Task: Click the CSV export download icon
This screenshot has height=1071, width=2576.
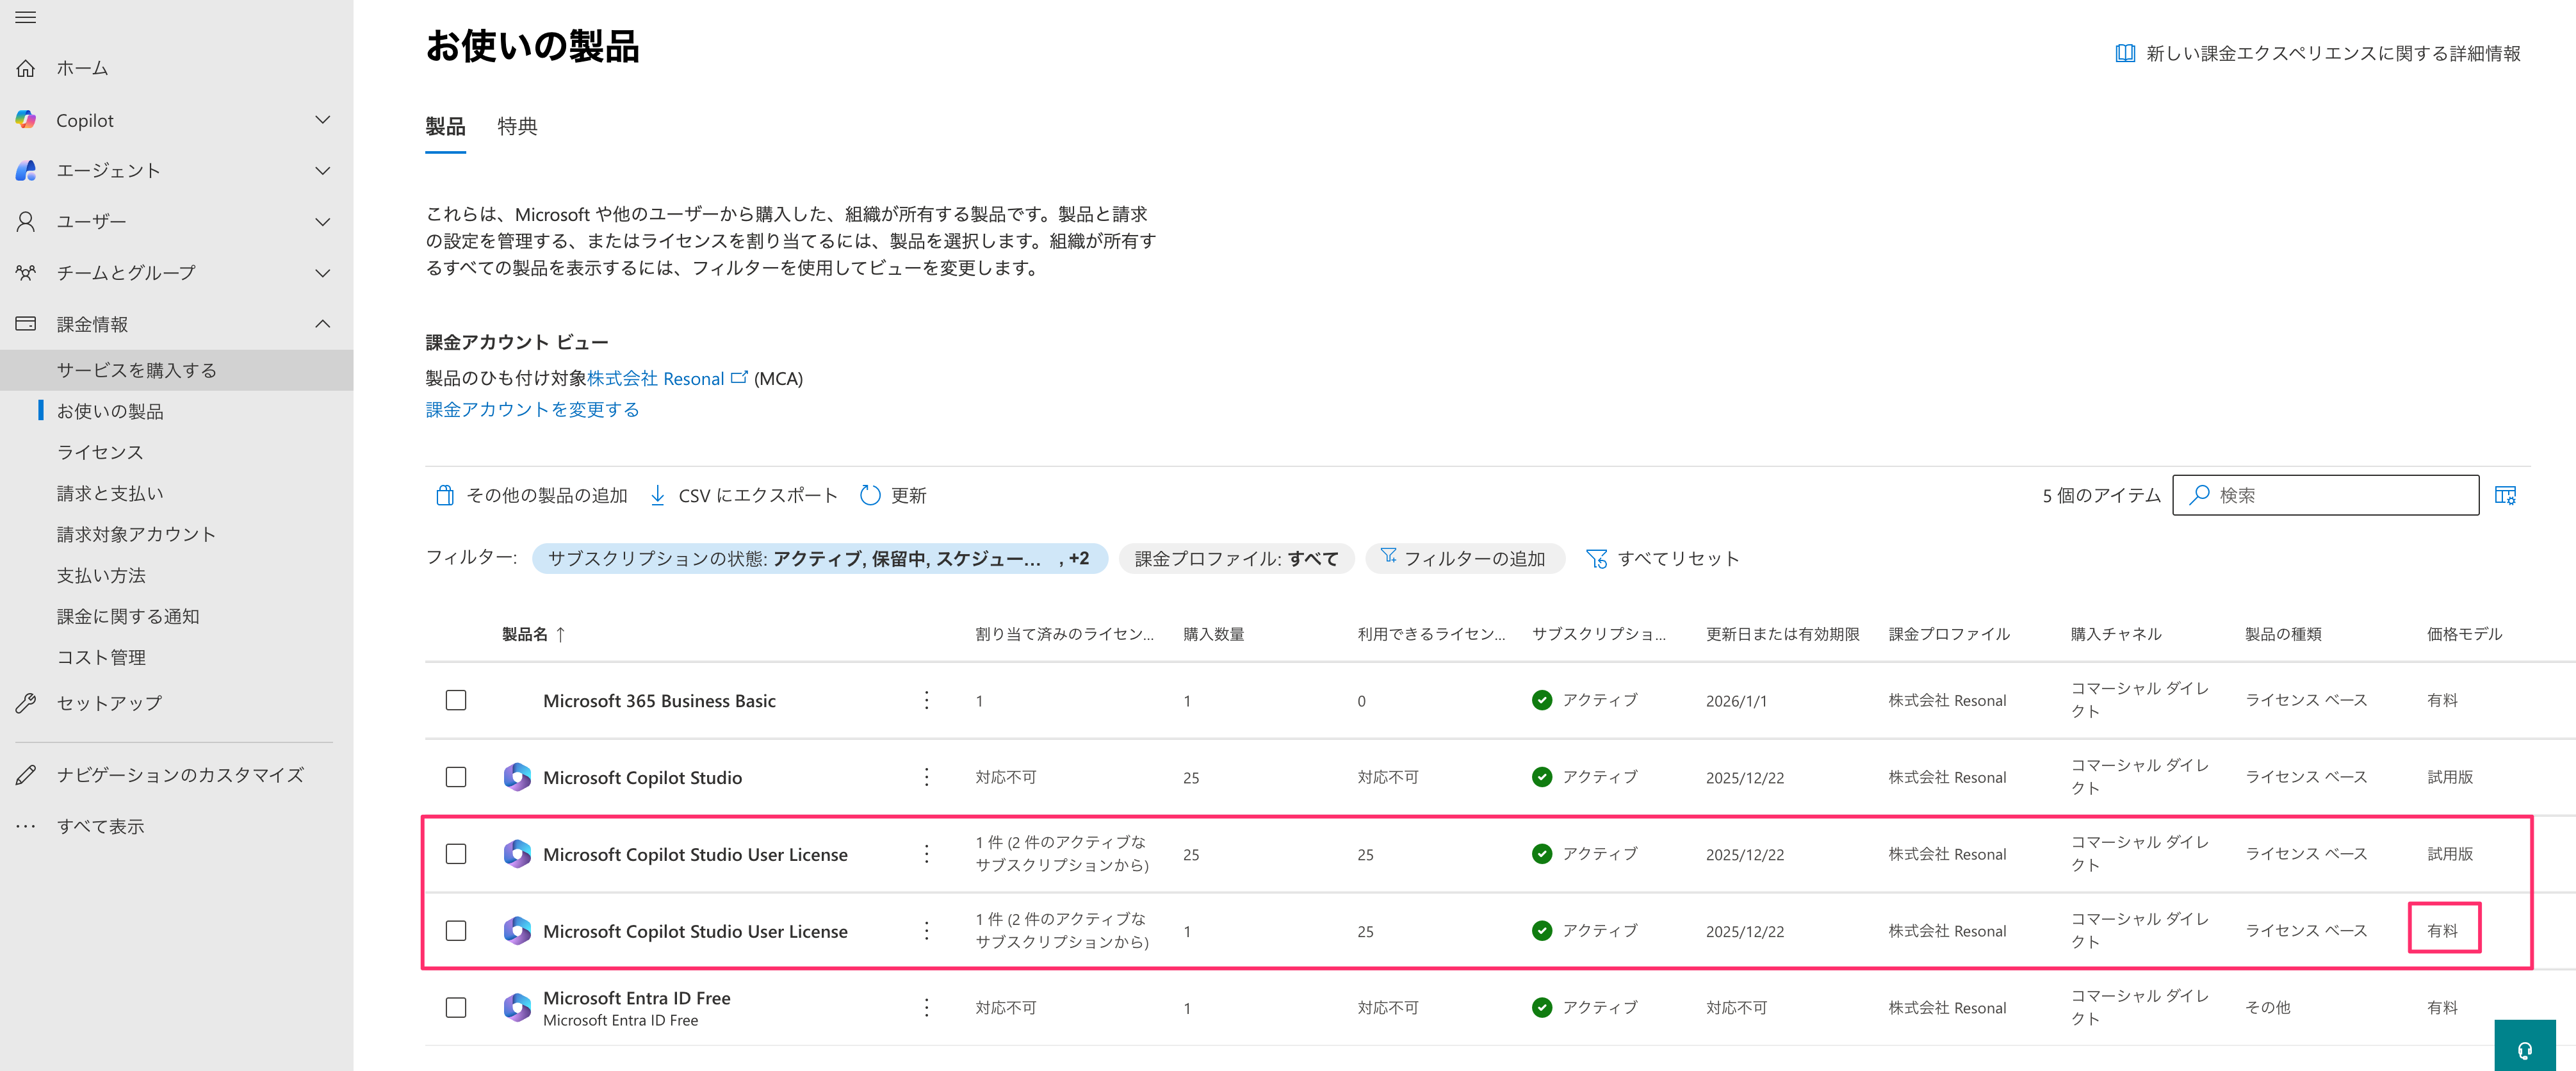Action: click(x=657, y=495)
